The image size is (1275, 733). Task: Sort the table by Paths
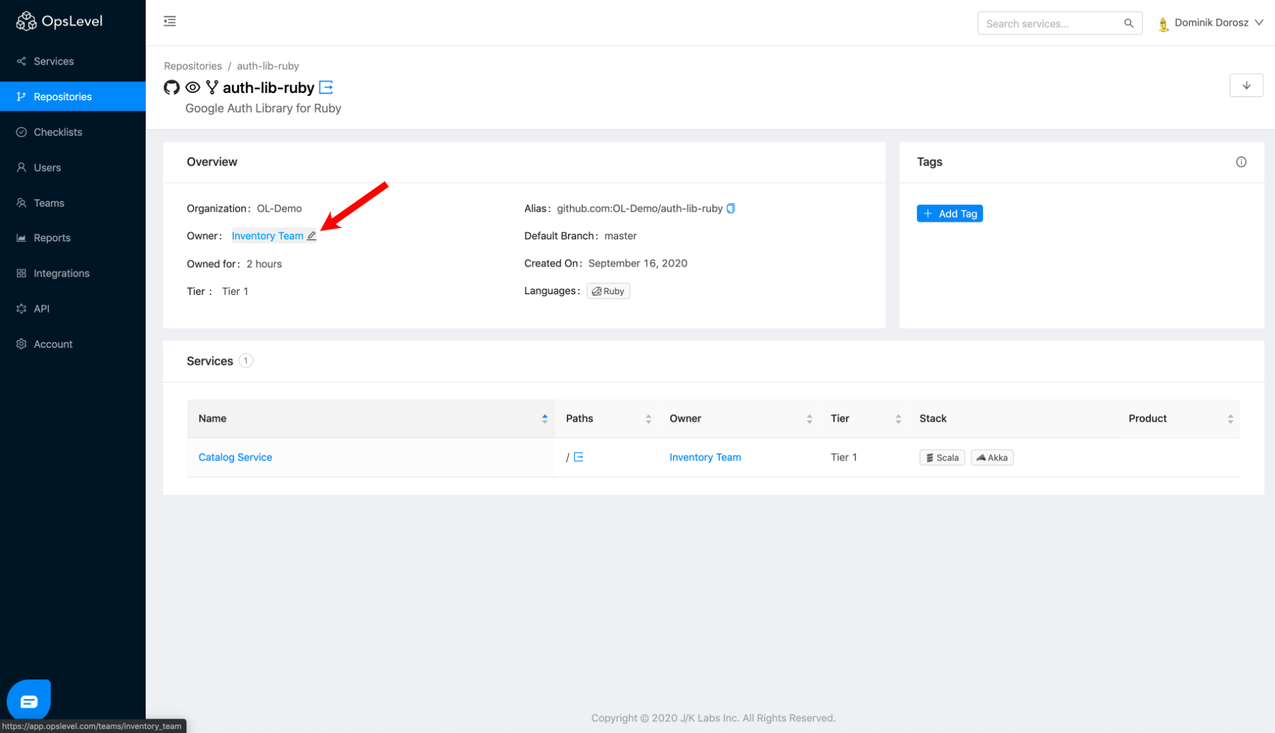pyautogui.click(x=607, y=418)
